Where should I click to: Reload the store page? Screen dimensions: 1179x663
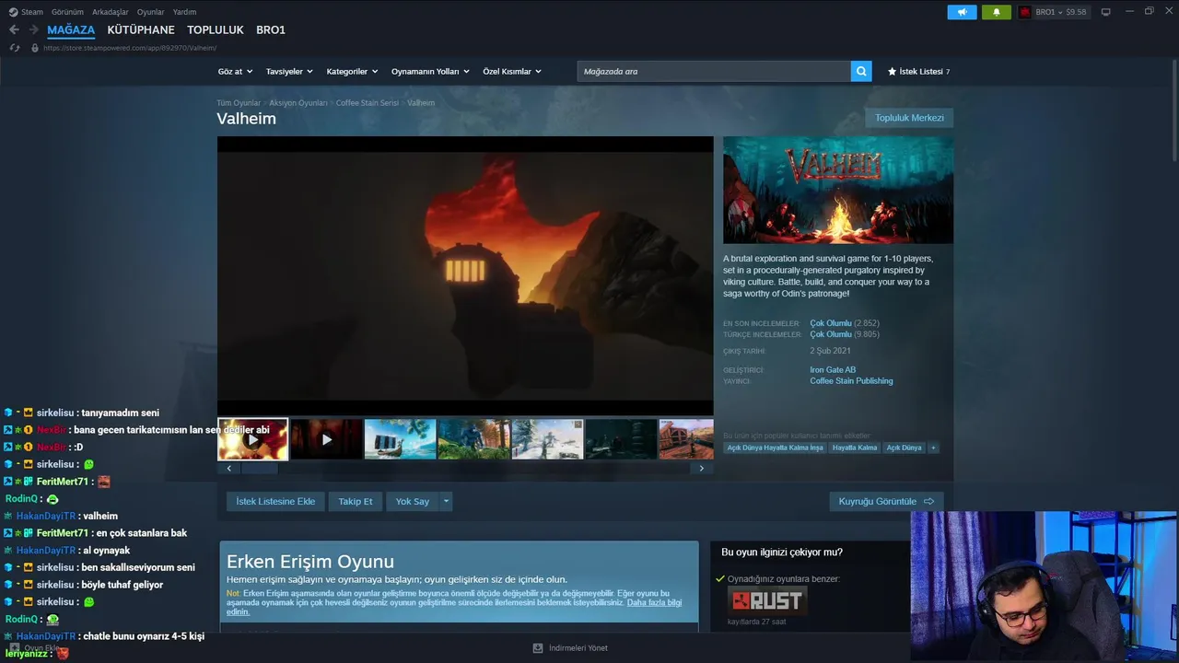tap(14, 48)
